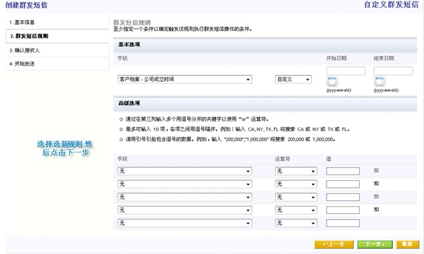
Task: Open the fifth row operator dropdown
Action: [x=296, y=223]
